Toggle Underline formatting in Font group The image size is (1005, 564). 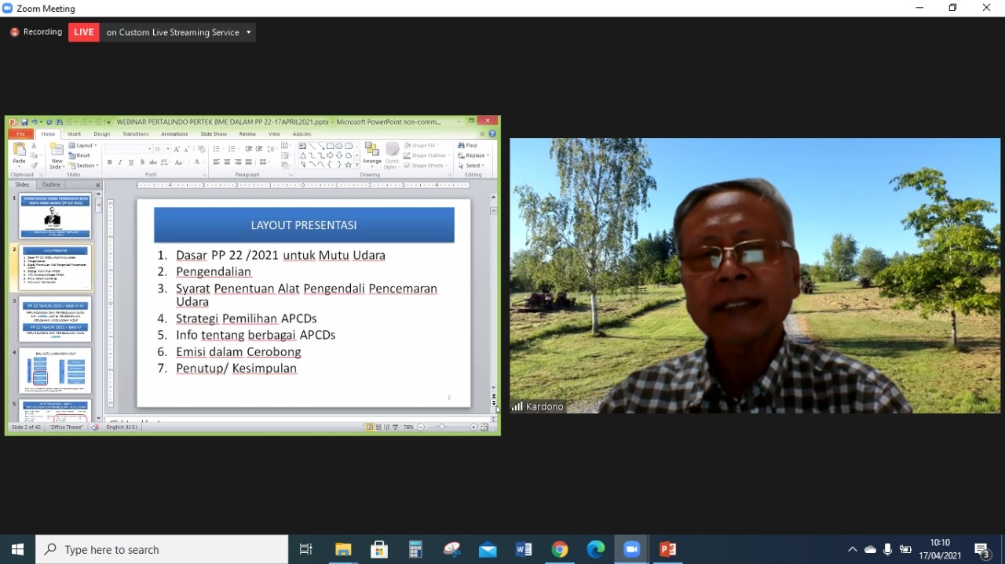pyautogui.click(x=130, y=162)
